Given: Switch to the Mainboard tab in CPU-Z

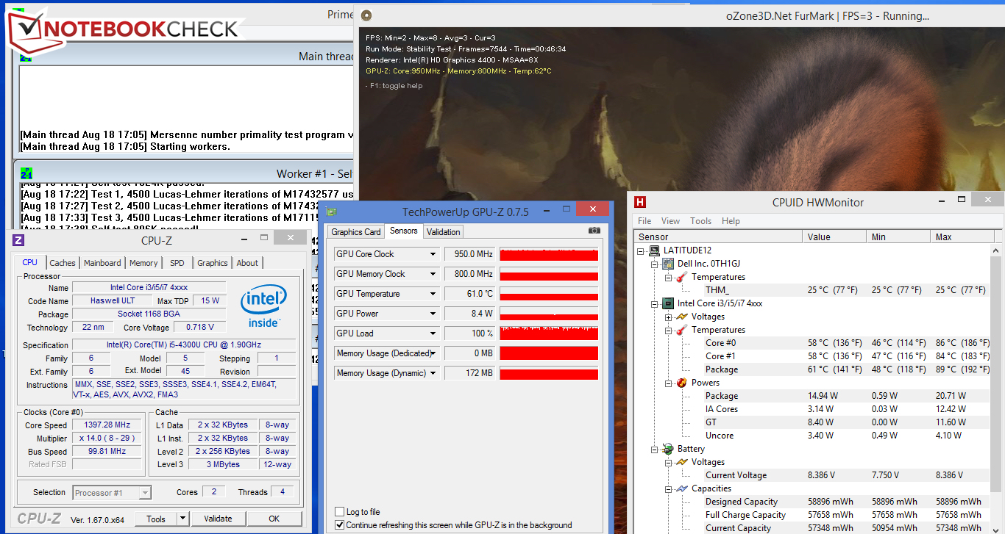Looking at the screenshot, I should coord(102,263).
